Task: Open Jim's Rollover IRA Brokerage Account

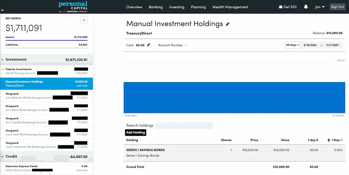Action: coord(46,96)
